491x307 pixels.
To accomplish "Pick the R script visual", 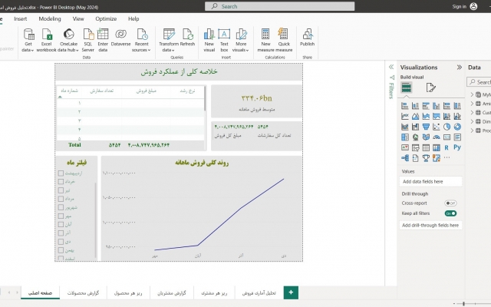I will (447, 147).
